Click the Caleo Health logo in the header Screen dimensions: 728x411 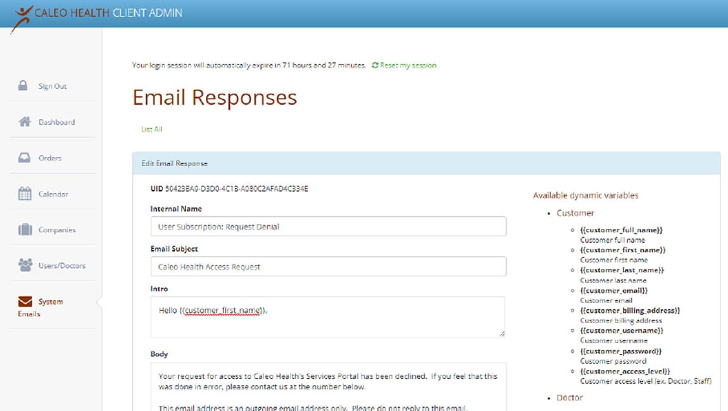tap(63, 13)
